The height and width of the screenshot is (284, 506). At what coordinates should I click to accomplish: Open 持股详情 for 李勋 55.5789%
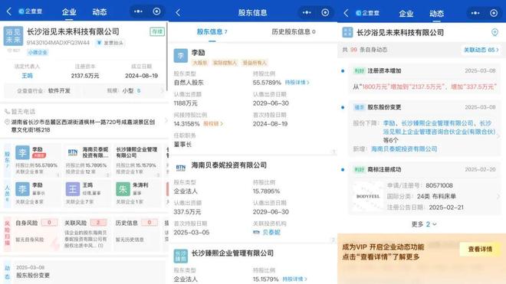click(x=297, y=83)
